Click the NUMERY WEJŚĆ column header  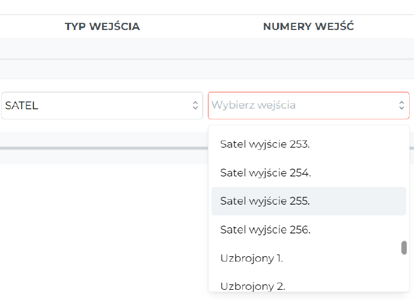(x=308, y=26)
